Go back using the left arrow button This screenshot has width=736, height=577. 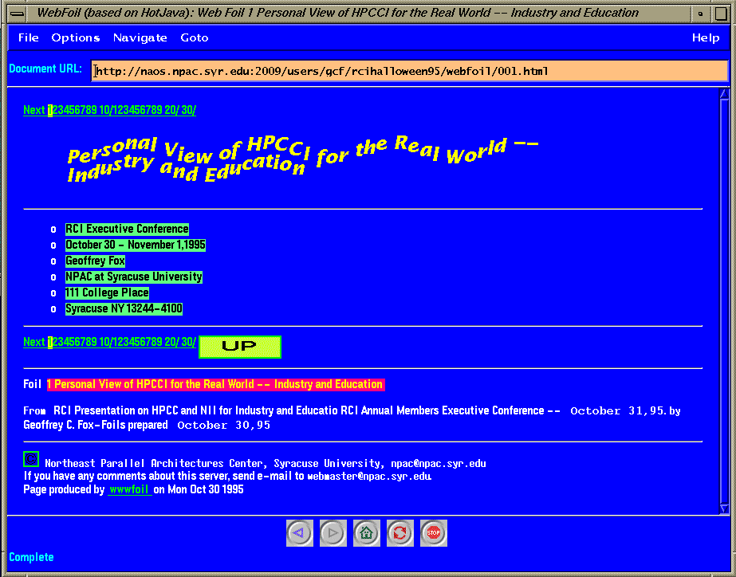point(300,533)
